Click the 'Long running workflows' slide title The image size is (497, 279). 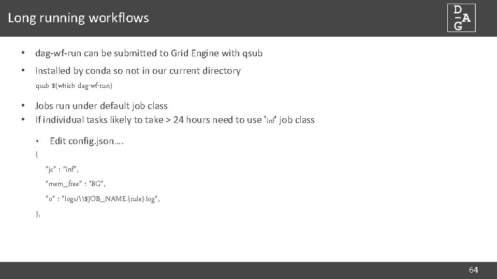(78, 18)
